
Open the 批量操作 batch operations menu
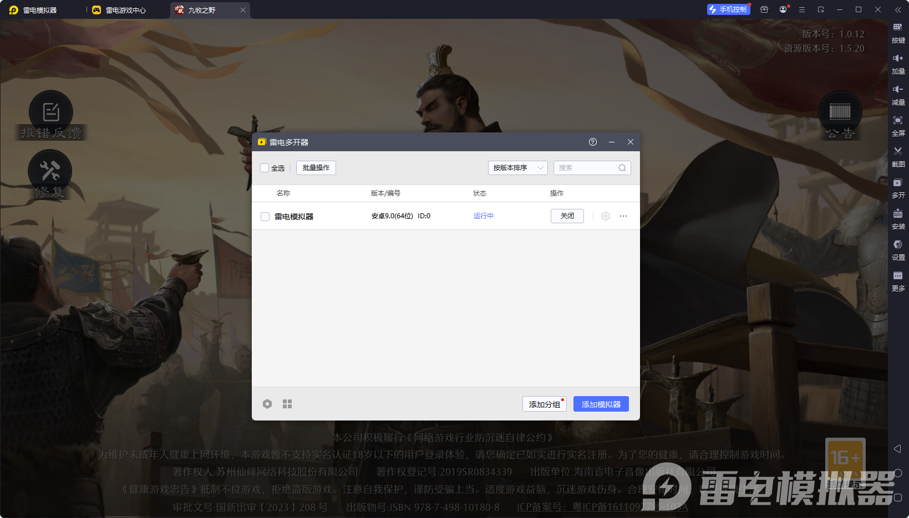pos(316,168)
